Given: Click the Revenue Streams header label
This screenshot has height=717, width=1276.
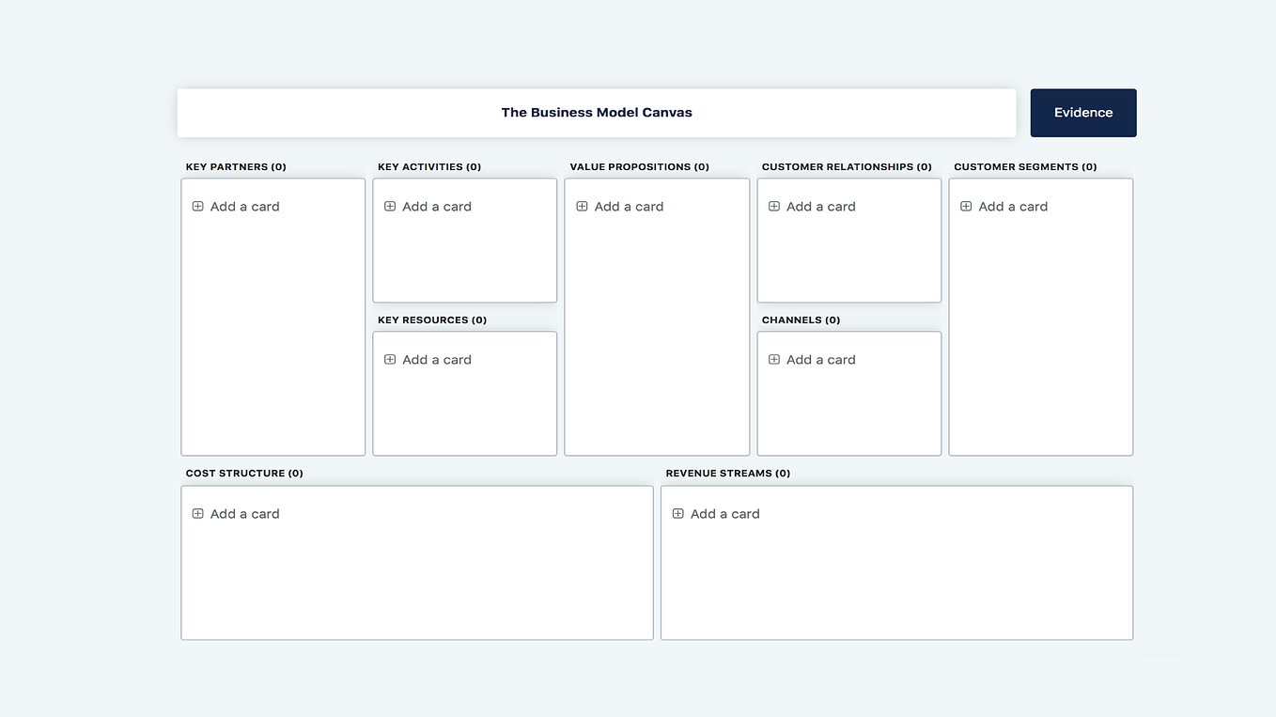Looking at the screenshot, I should 727,473.
